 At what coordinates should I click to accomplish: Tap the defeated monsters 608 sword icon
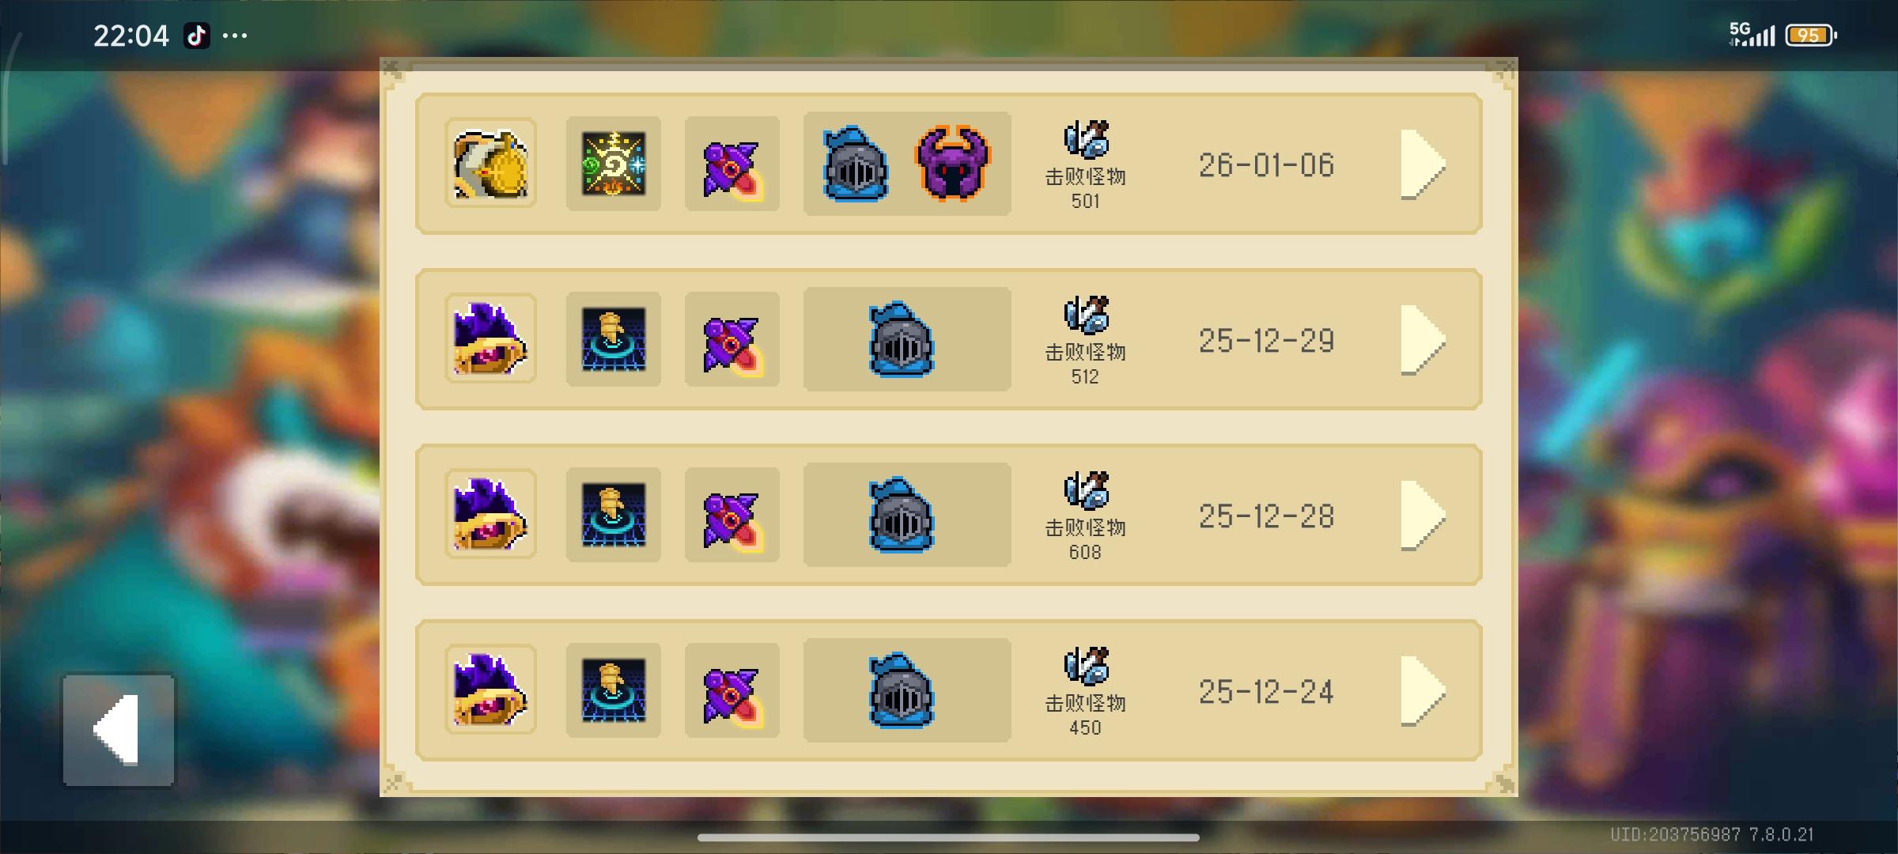1087,490
